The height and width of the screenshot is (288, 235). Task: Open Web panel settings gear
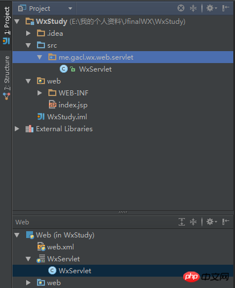click(x=211, y=222)
